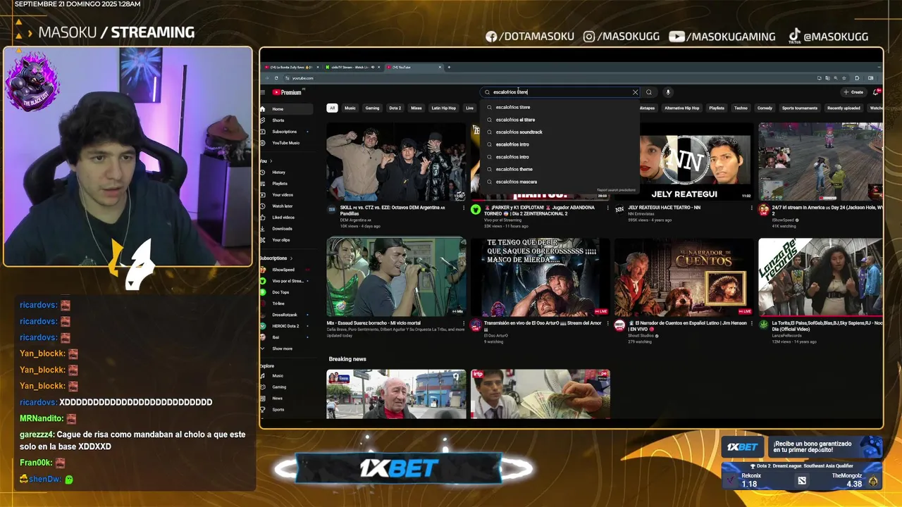902x507 pixels.
Task: Select the Music filter chip
Action: [350, 108]
